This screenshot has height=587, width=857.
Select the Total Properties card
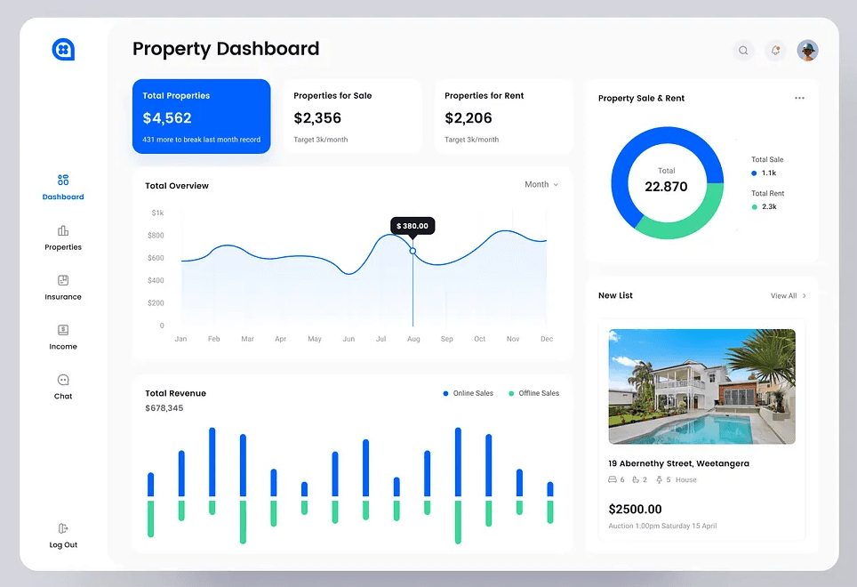pyautogui.click(x=201, y=117)
